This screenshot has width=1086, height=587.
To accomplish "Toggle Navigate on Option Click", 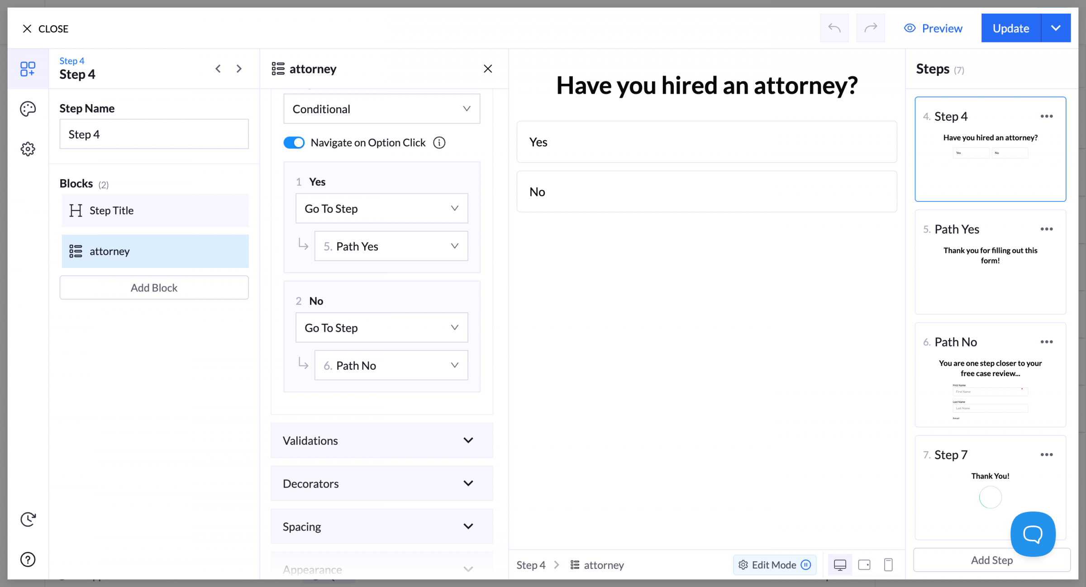I will (294, 143).
